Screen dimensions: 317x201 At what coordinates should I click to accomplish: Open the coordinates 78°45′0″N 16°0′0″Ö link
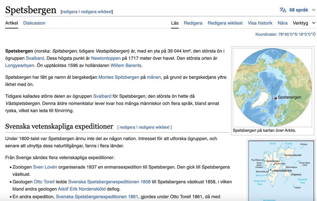coord(297,34)
